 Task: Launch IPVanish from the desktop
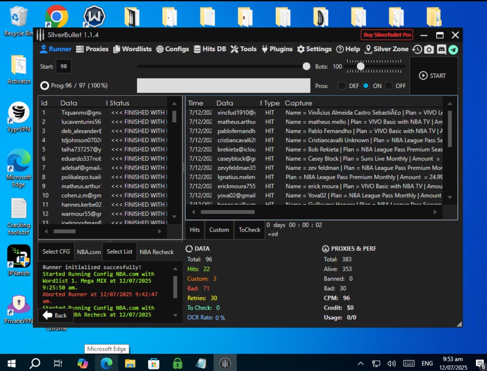(19, 260)
